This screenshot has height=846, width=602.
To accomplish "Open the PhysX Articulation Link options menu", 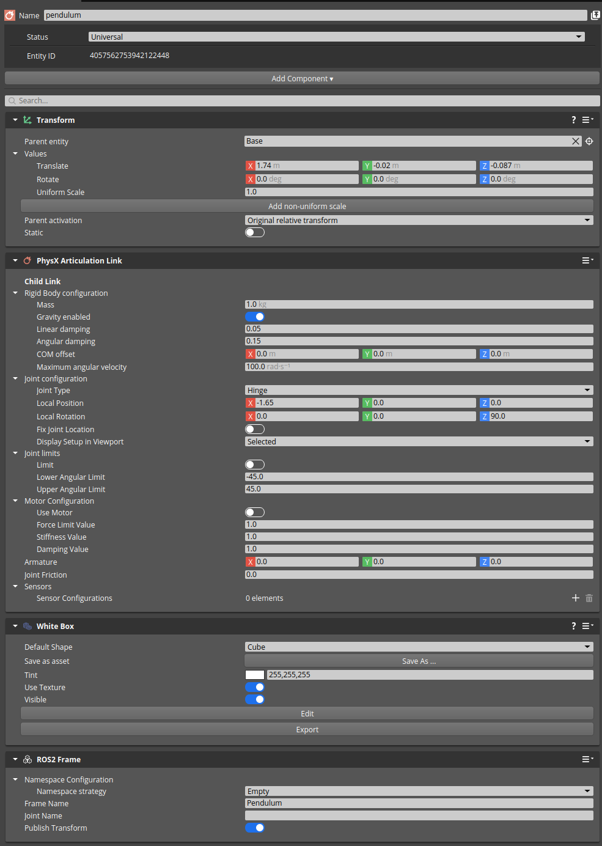I will click(x=587, y=260).
